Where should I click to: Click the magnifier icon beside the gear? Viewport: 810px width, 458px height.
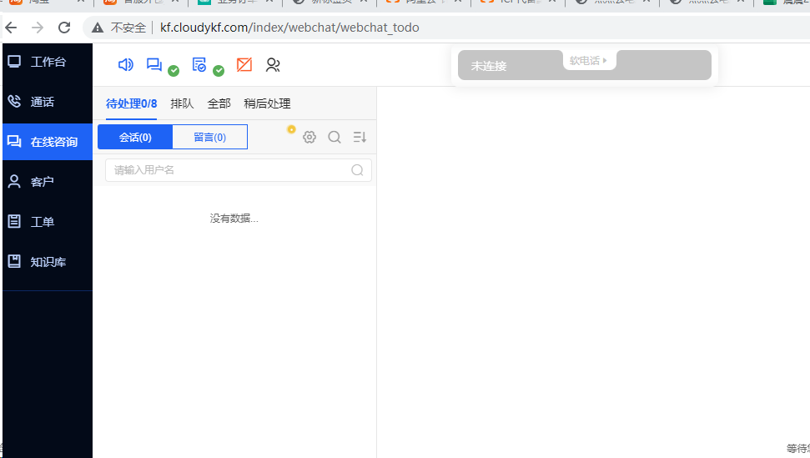point(335,137)
